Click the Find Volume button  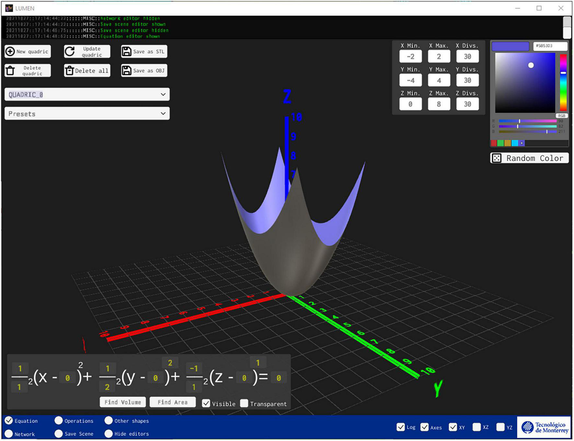click(x=122, y=402)
